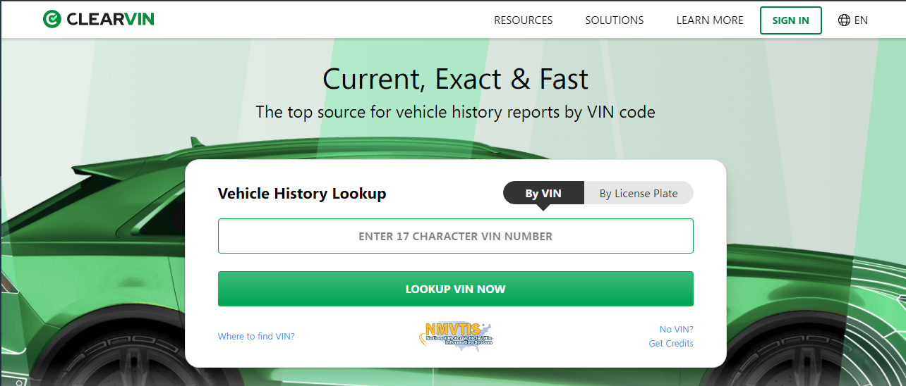Select the By VIN lookup mode
The height and width of the screenshot is (386, 906).
(x=543, y=193)
